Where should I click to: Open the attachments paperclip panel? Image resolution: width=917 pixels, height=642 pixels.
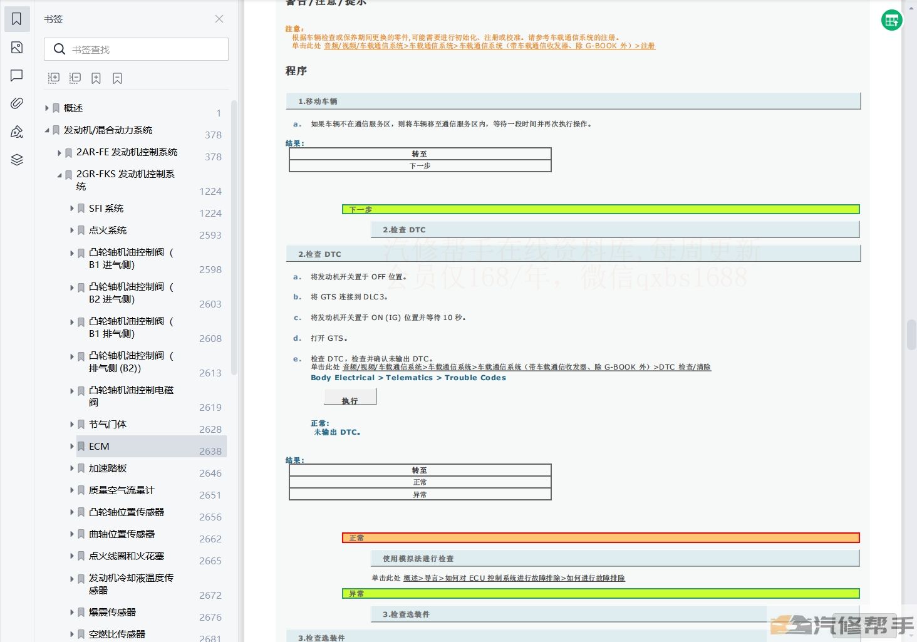(x=17, y=103)
